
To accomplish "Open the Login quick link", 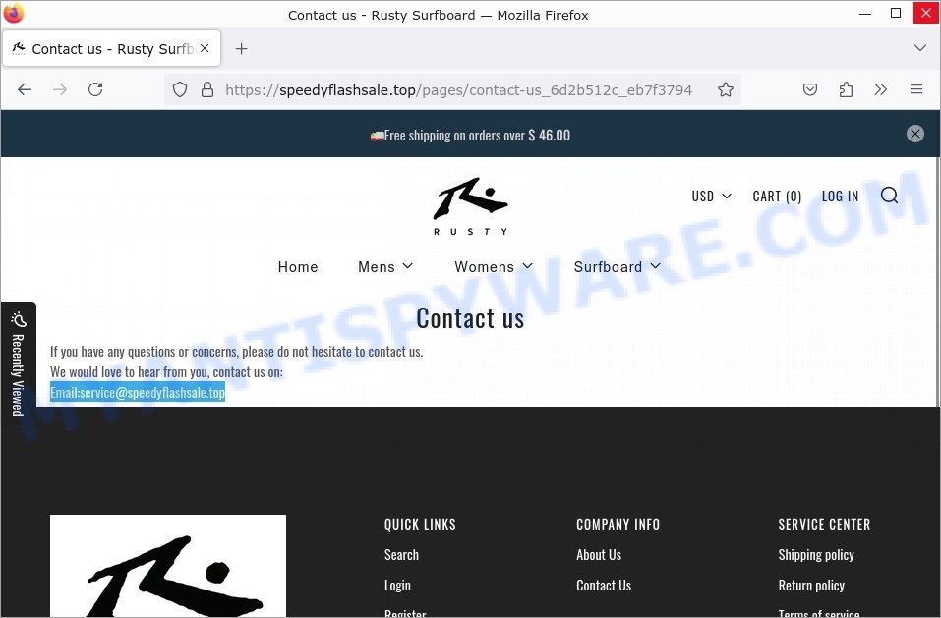I will [x=397, y=586].
